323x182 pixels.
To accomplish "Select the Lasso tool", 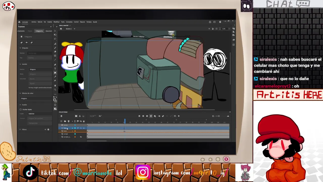I will pyautogui.click(x=55, y=39).
